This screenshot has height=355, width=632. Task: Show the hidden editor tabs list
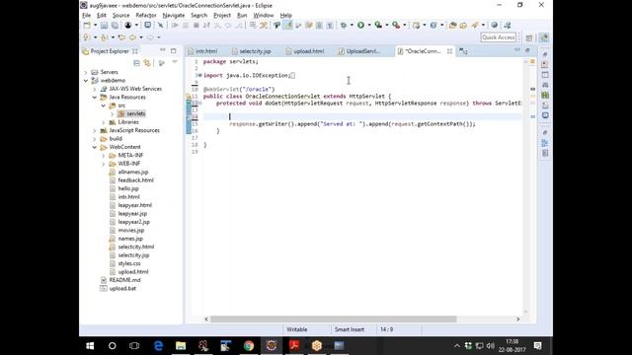pyautogui.click(x=463, y=51)
